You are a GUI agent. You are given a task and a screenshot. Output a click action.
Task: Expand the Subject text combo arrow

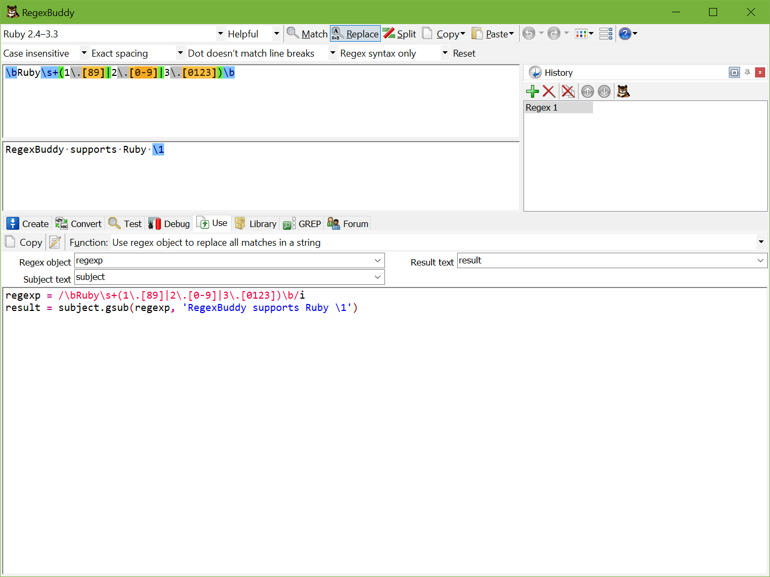378,277
